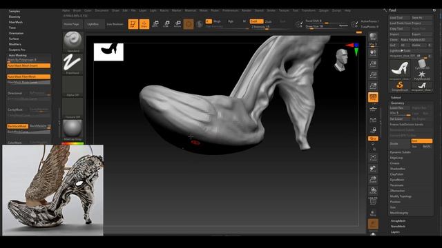Expand the Subtool section
This screenshot has width=442, height=248.
point(396,98)
